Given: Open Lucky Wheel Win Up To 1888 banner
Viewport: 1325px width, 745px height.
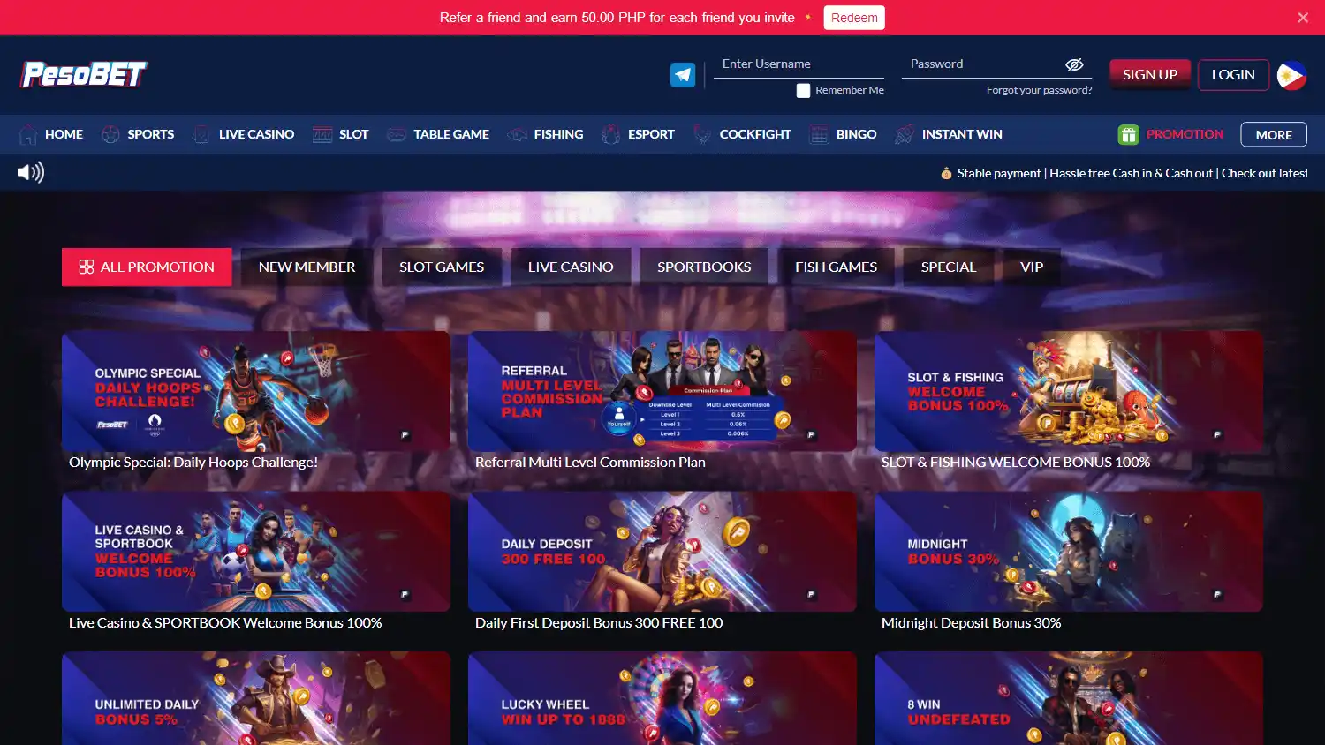Looking at the screenshot, I should pos(662,698).
